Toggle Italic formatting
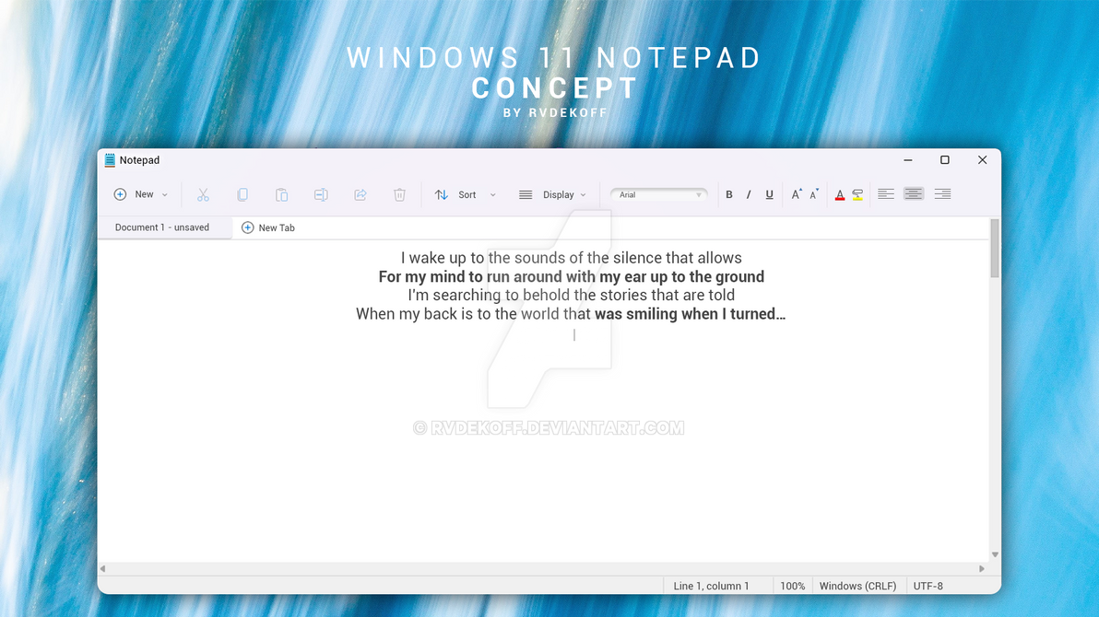 pos(749,194)
